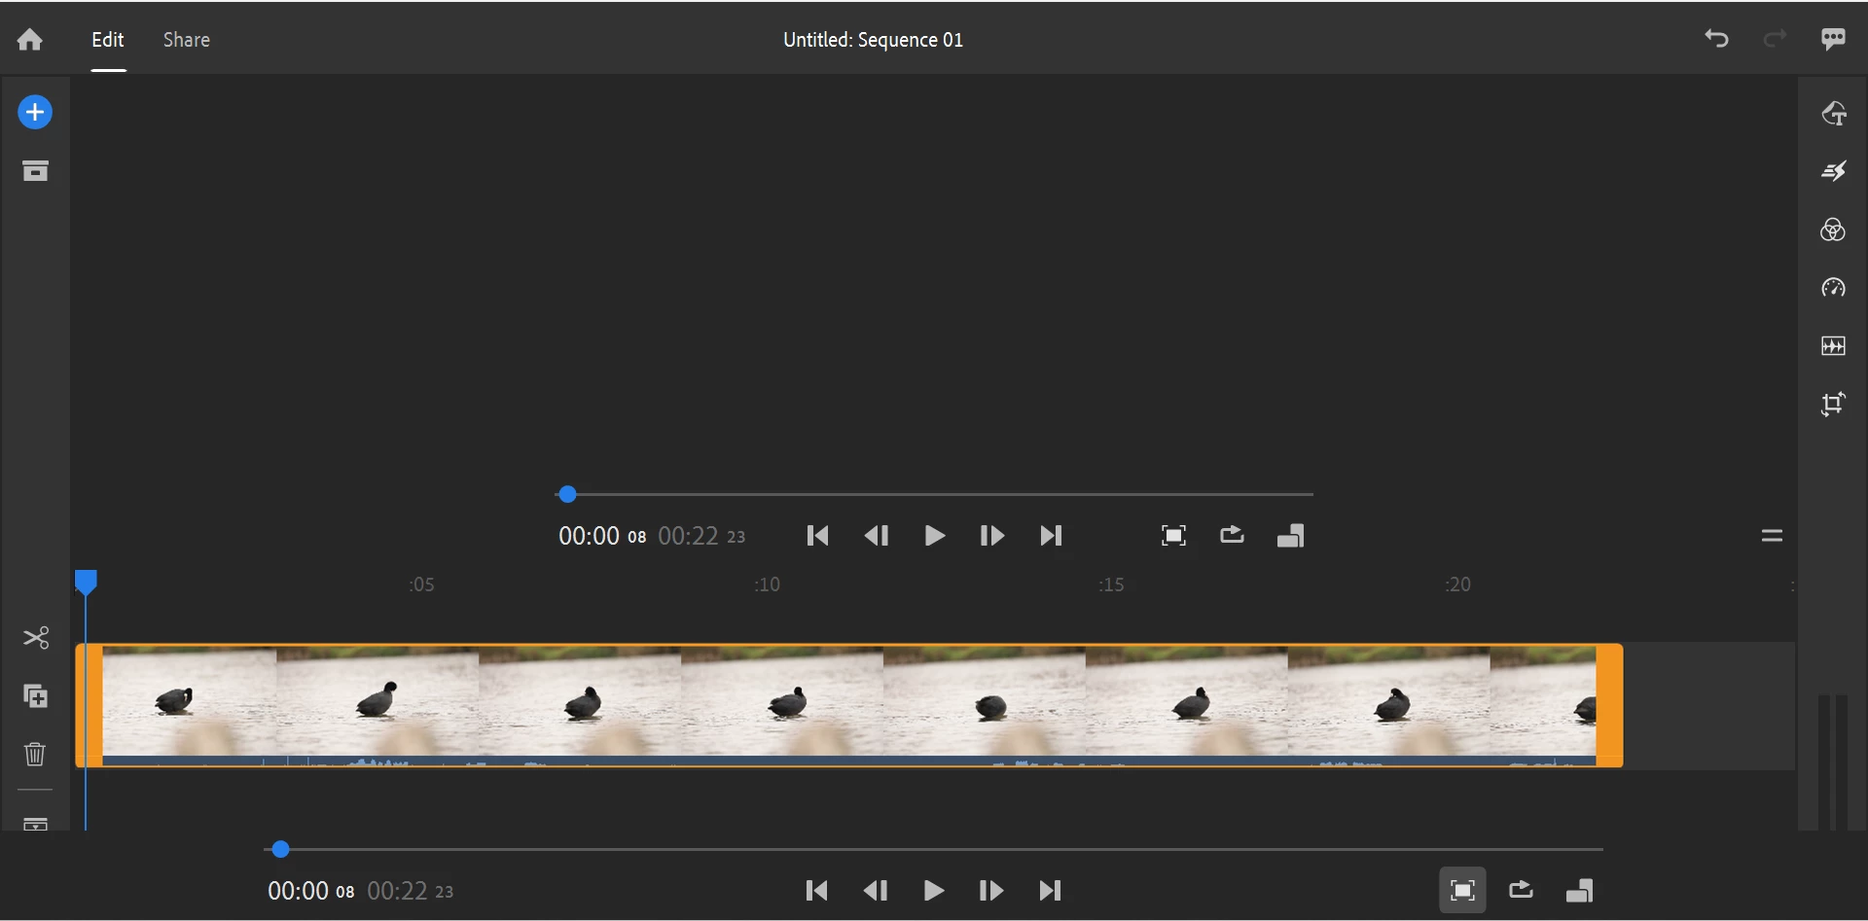Switch to the Edit tab
This screenshot has width=1868, height=921.
[x=108, y=40]
